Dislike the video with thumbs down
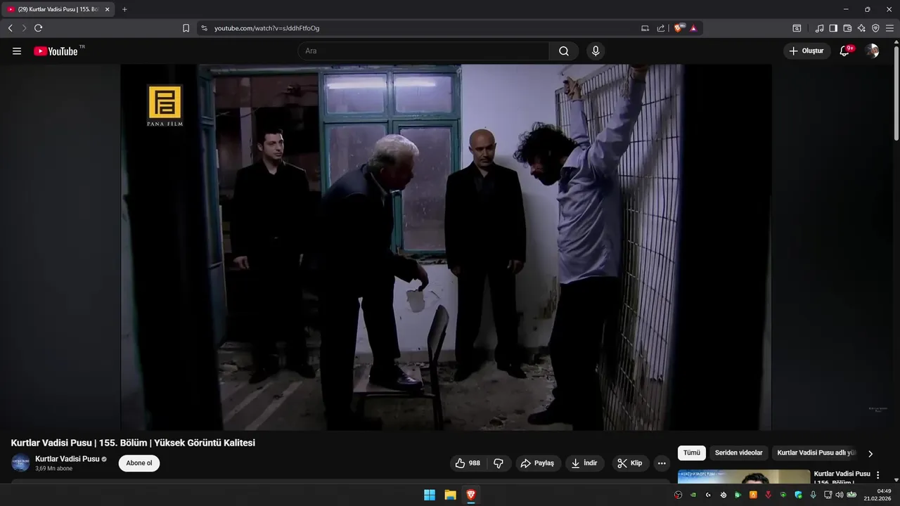Viewport: 900px width, 506px height. [x=499, y=463]
